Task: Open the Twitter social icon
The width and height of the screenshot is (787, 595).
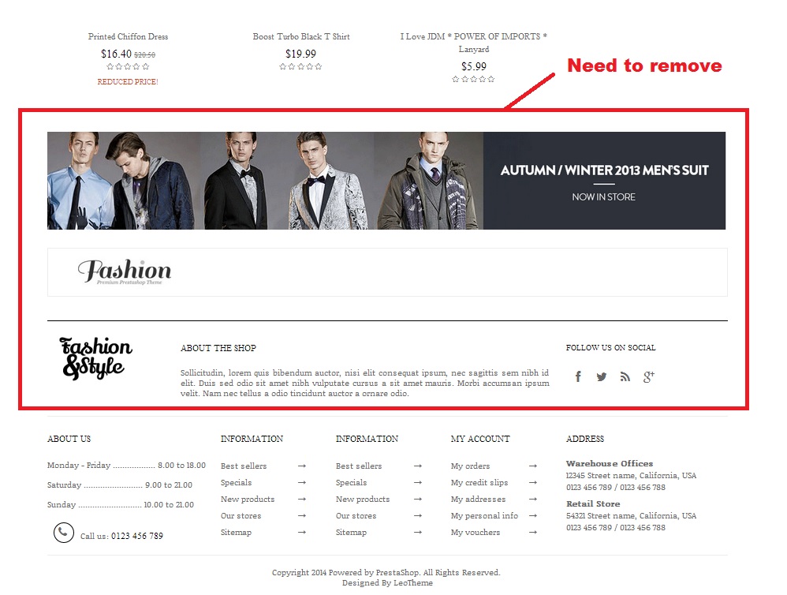Action: coord(602,376)
